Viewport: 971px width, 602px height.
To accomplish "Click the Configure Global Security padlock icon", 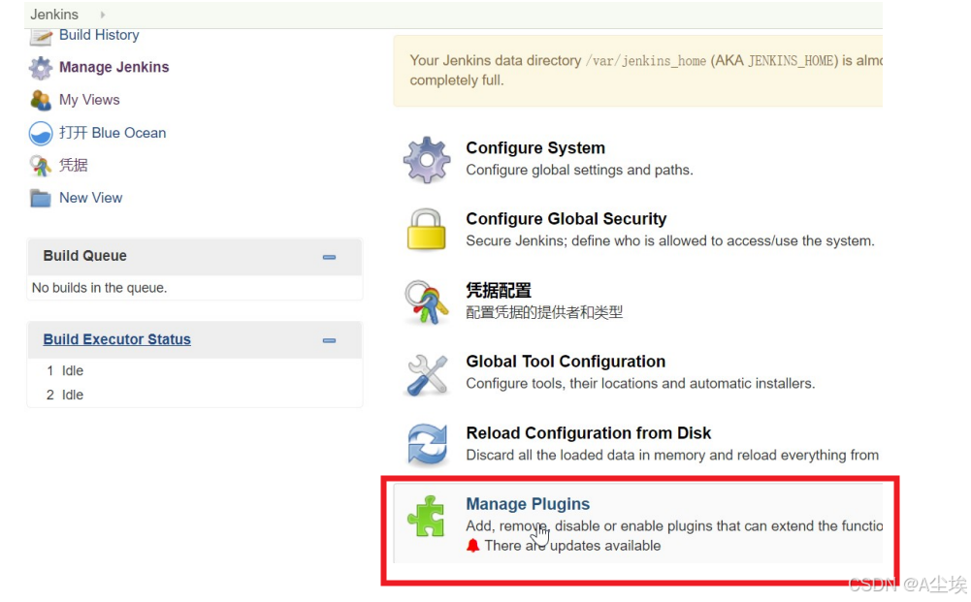I will (427, 230).
